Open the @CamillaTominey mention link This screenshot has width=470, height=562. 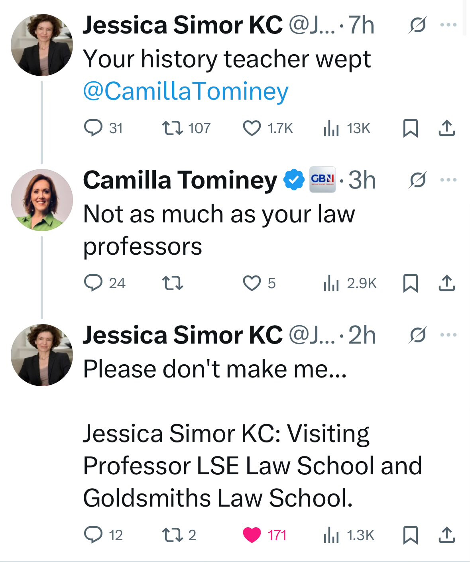(x=185, y=91)
